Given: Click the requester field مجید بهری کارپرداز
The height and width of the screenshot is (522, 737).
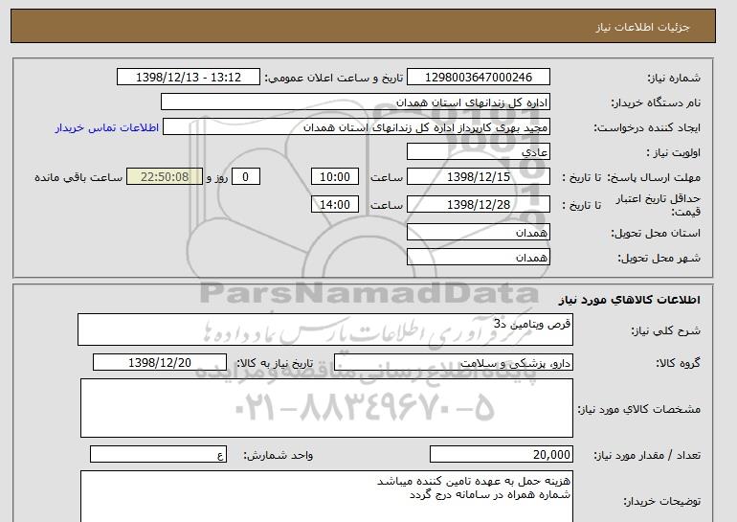Looking at the screenshot, I should pos(356,127).
